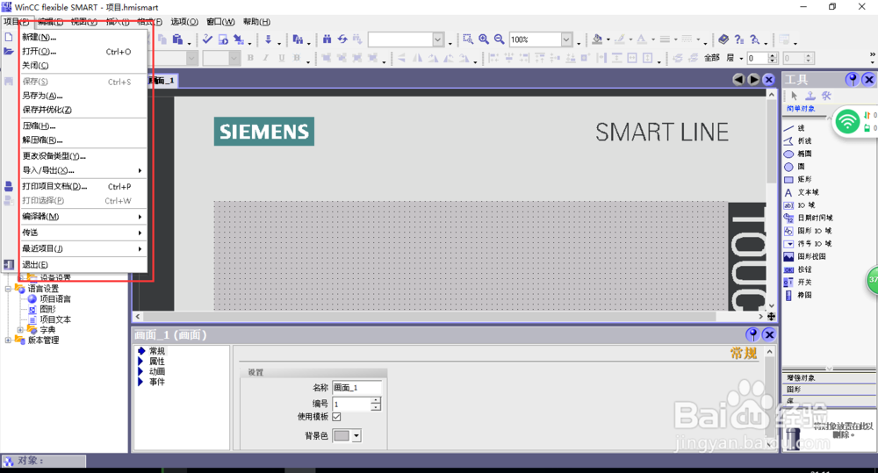The width and height of the screenshot is (878, 473).
Task: Open the Window (窗口) menu
Action: [x=220, y=22]
